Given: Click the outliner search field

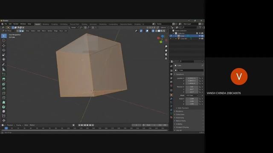Looking at the screenshot, I should (189, 27).
